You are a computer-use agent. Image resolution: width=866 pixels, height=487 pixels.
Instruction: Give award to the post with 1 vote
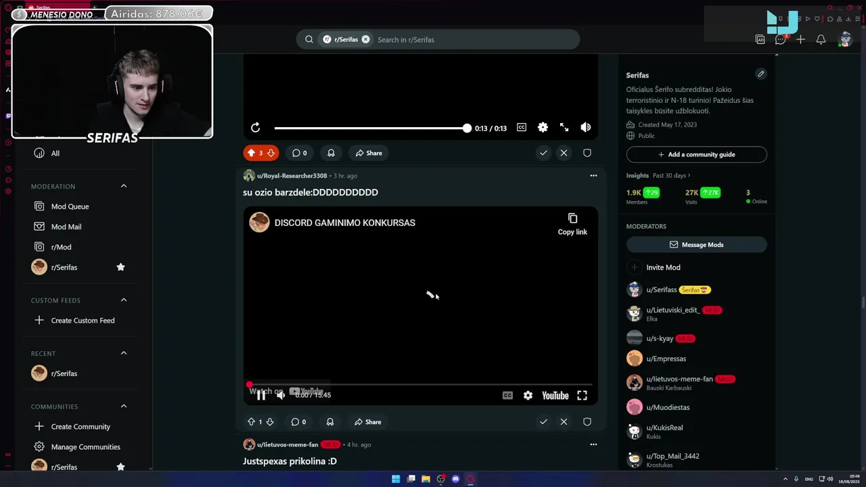click(330, 422)
